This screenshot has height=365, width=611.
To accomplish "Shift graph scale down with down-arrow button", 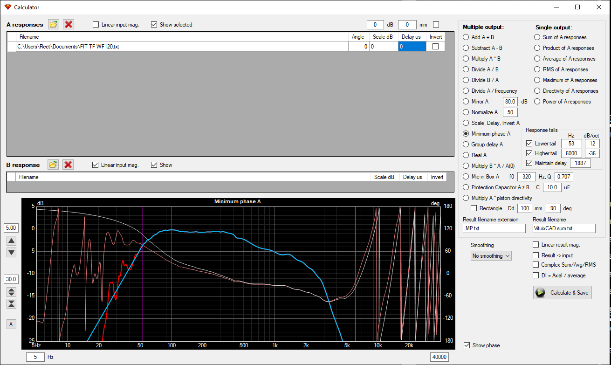I will (12, 252).
